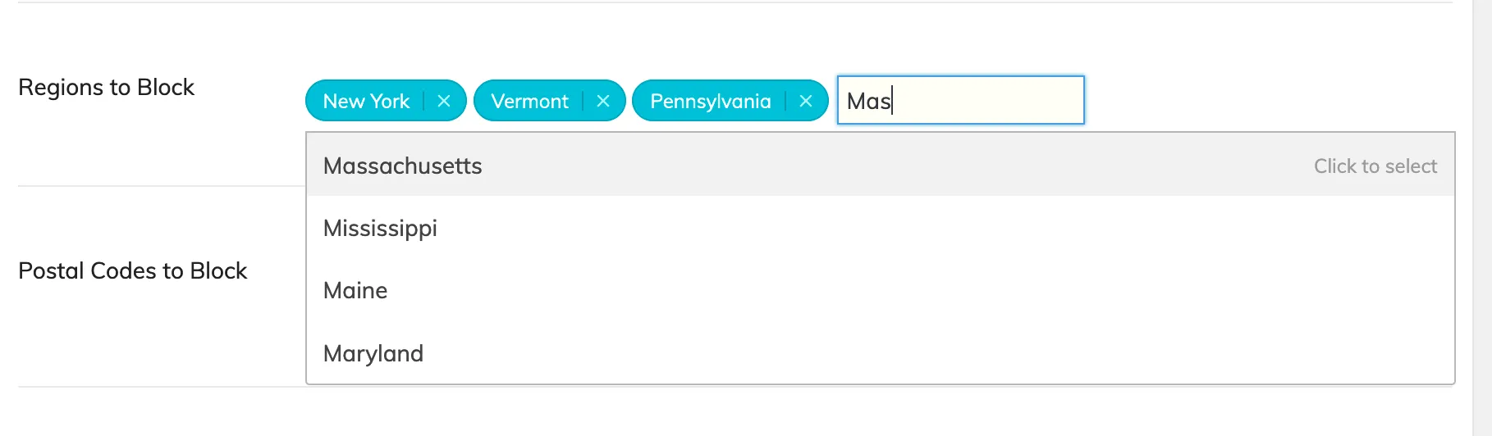The height and width of the screenshot is (436, 1492).
Task: Select Massachusetts from the suggestions list
Action: pyautogui.click(x=881, y=165)
